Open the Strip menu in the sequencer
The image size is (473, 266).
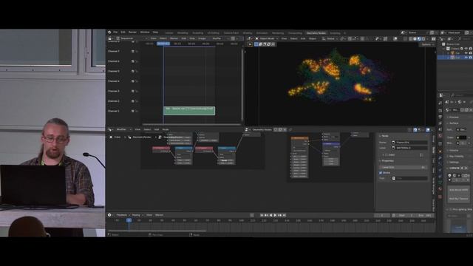(x=192, y=38)
